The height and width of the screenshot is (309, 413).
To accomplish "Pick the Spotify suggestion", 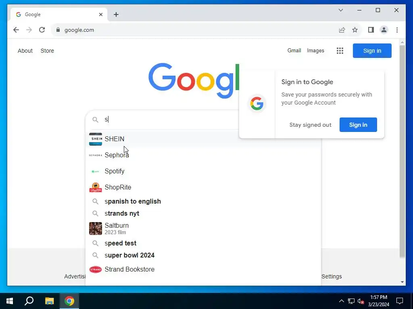I will pos(203,171).
